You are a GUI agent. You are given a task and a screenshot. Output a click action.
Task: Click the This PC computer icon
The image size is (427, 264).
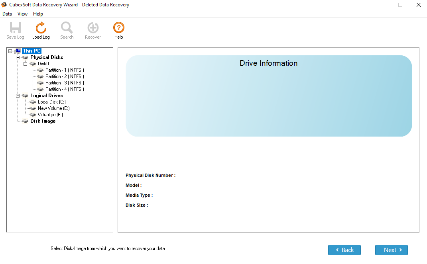tap(18, 51)
